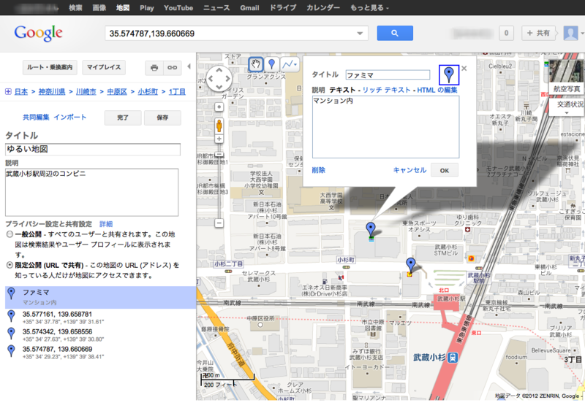Viewport: 585px width, 408px height.
Task: Switch to HTML の編集 mode
Action: coord(437,90)
